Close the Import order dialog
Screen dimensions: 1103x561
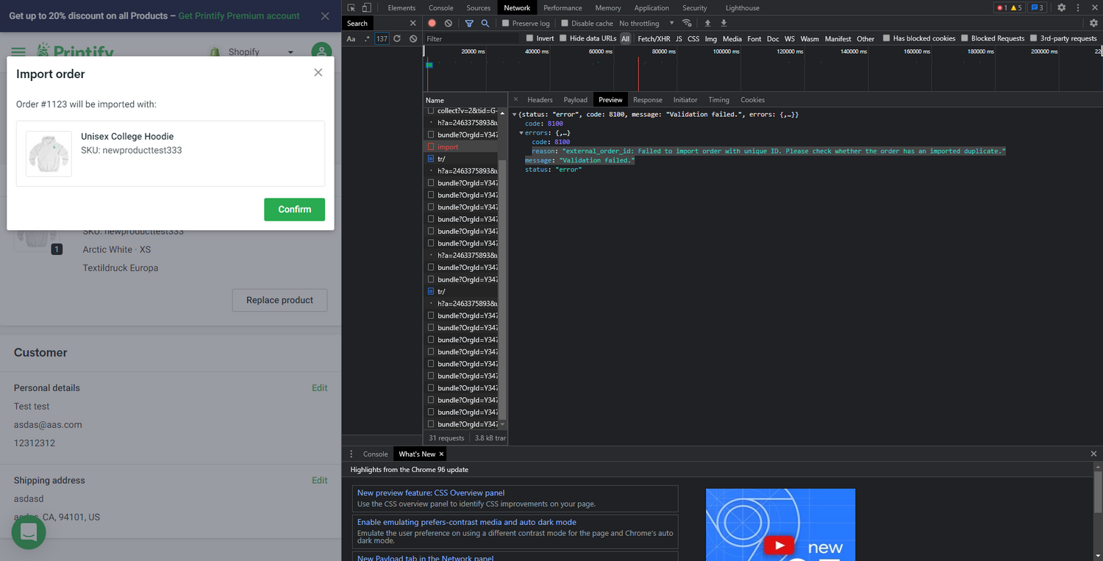click(318, 73)
